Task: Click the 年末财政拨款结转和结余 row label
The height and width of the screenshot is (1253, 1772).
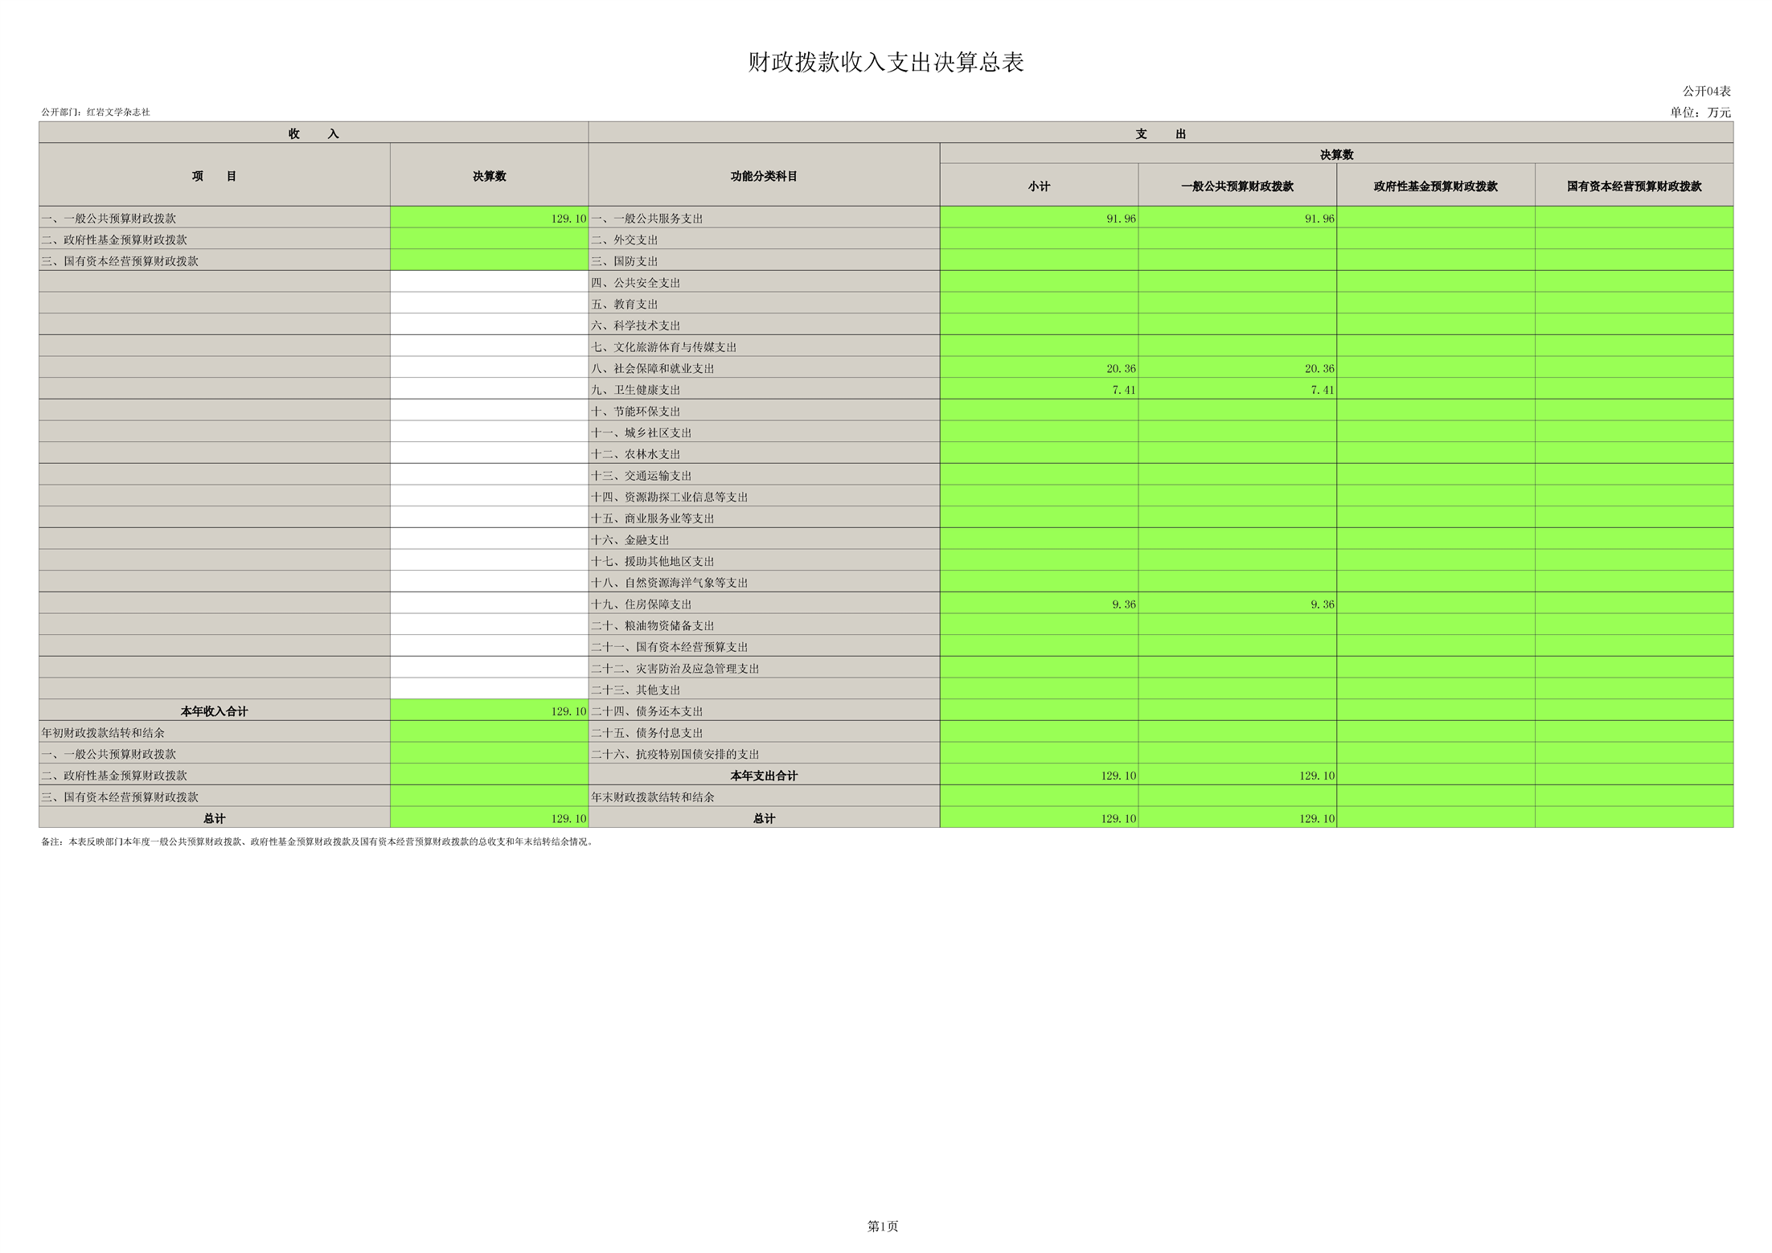Action: tap(652, 797)
